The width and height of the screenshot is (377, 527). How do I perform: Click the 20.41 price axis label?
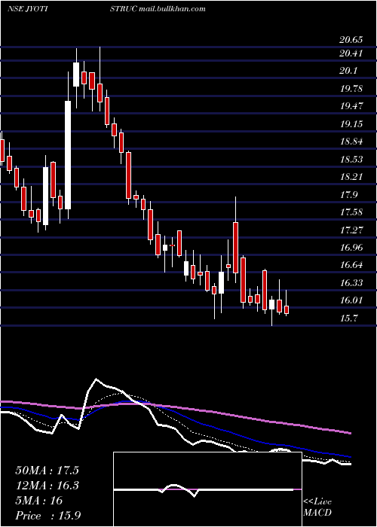click(351, 53)
